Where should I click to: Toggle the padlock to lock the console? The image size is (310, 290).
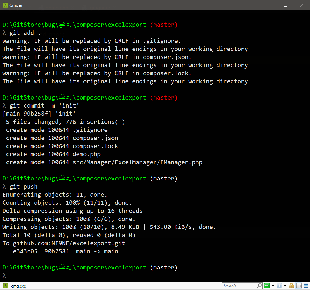[x=291, y=286]
